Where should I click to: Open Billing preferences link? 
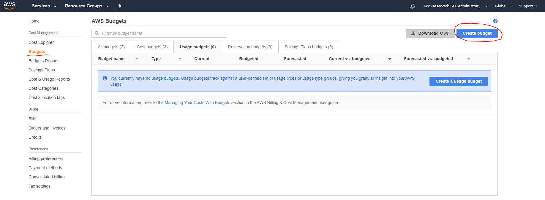45,159
